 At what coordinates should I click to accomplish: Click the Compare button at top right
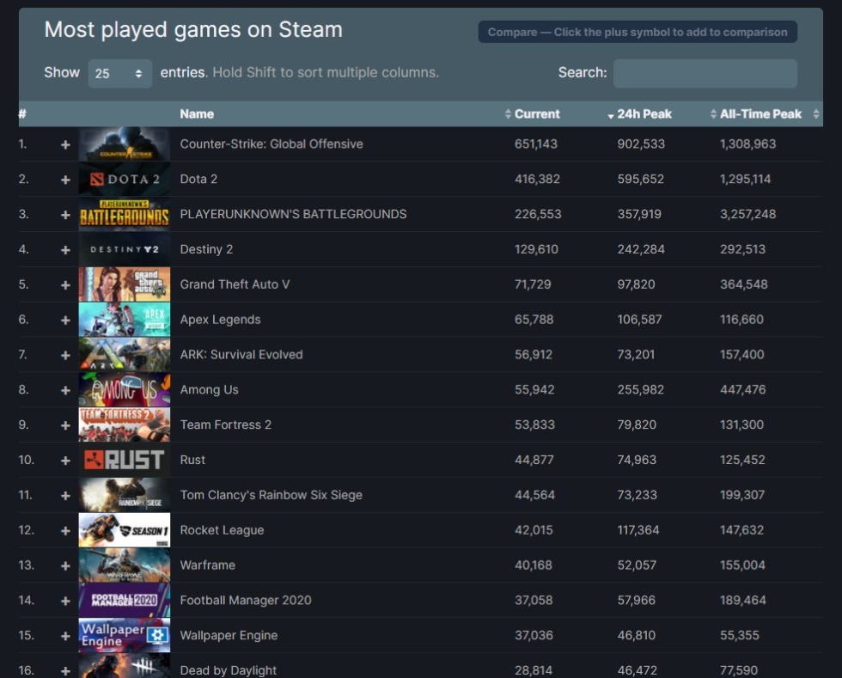pos(637,33)
